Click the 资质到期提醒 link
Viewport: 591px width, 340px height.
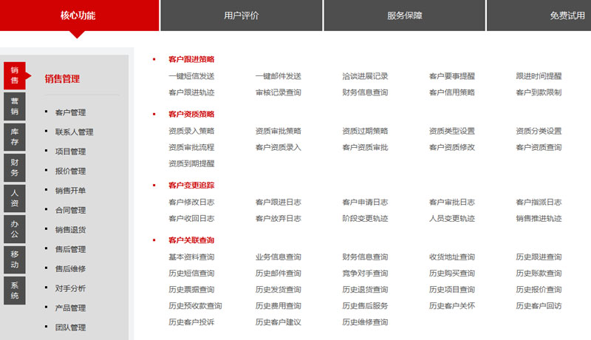[x=191, y=163]
